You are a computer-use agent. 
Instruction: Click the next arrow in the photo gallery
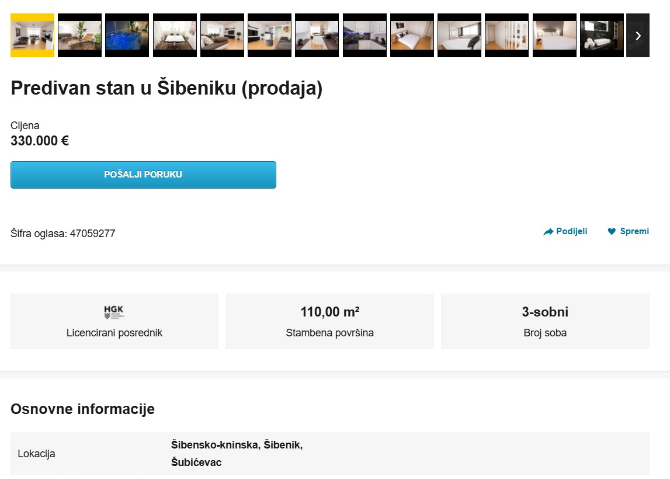point(638,35)
